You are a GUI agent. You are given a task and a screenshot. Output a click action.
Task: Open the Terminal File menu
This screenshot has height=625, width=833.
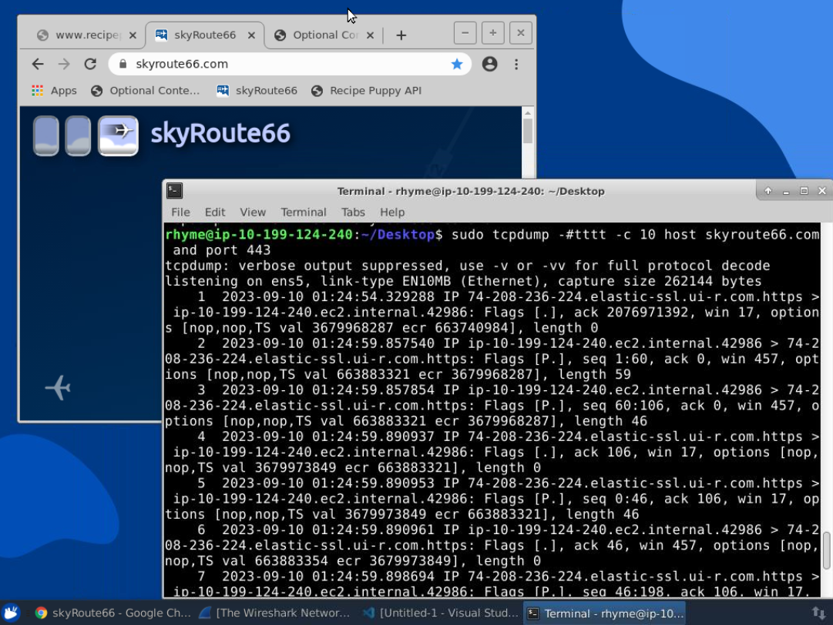click(180, 212)
